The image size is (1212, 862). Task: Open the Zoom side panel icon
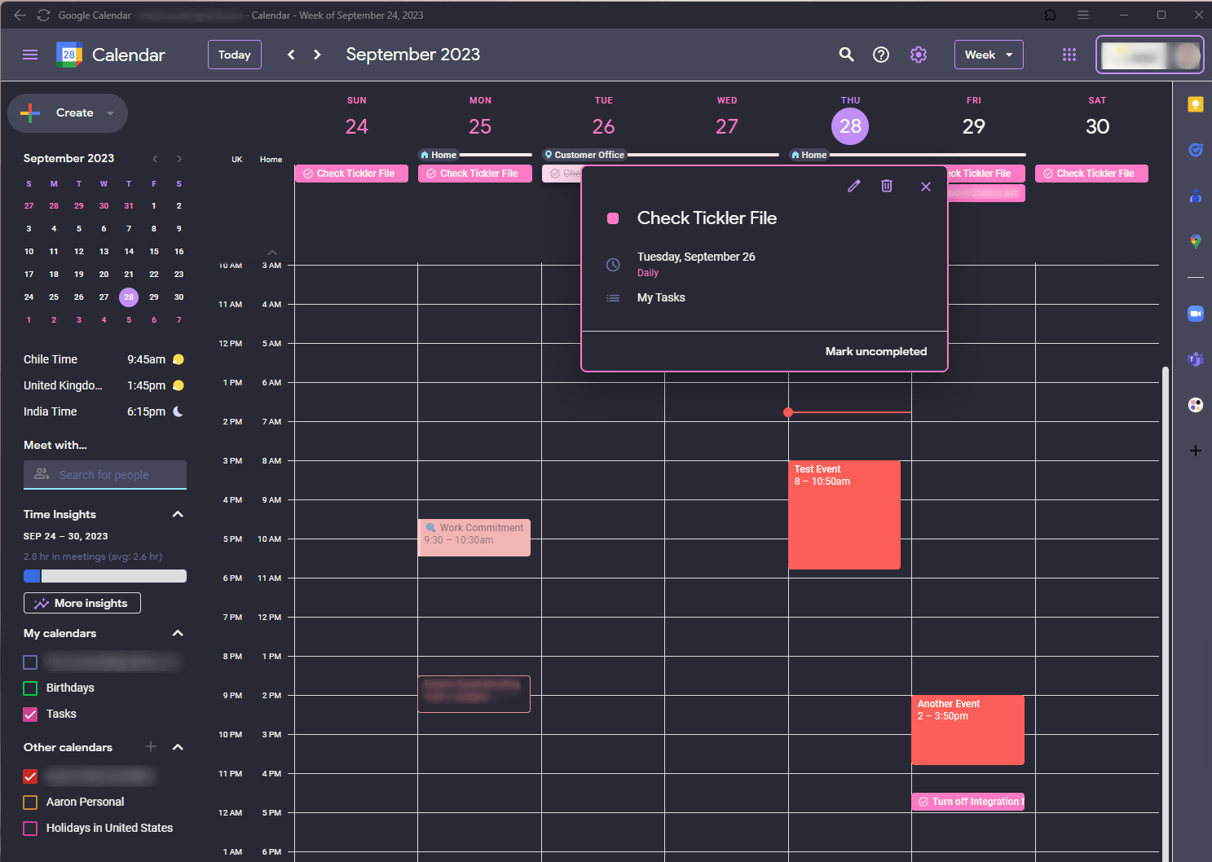click(1195, 313)
